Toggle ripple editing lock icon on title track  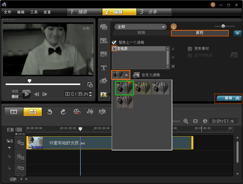pyautogui.click(x=9, y=168)
